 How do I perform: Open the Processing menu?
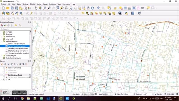66,4
